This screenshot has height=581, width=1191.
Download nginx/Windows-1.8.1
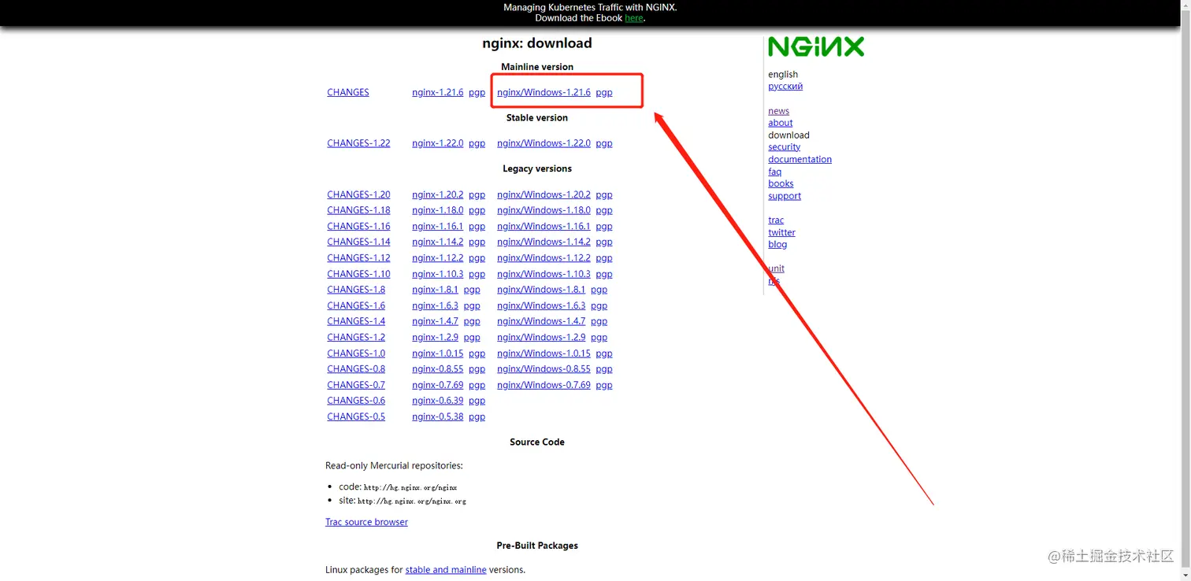point(541,290)
